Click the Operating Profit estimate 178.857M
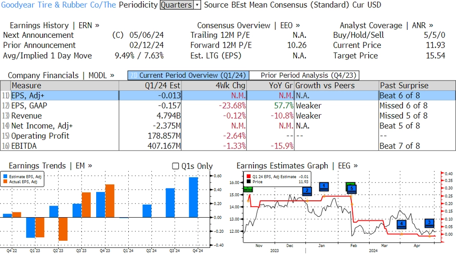The image size is (456, 255). [164, 136]
